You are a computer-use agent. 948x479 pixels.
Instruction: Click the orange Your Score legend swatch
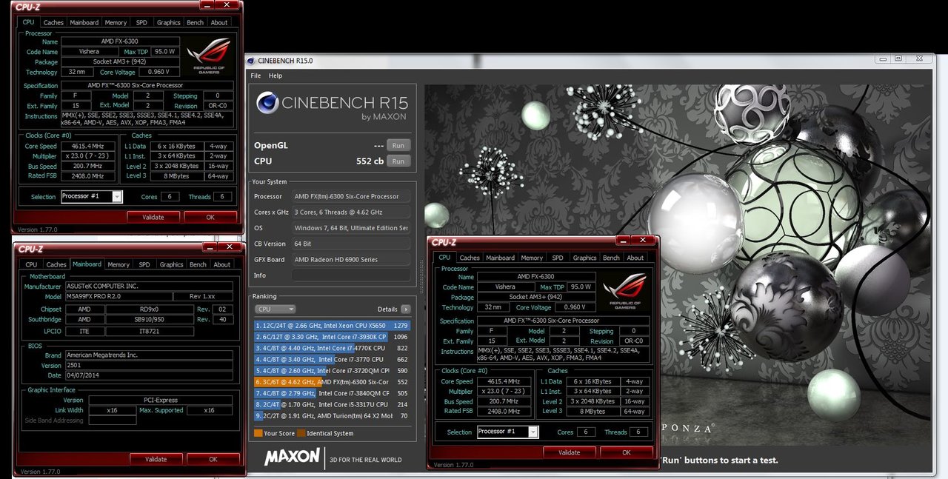pyautogui.click(x=258, y=433)
